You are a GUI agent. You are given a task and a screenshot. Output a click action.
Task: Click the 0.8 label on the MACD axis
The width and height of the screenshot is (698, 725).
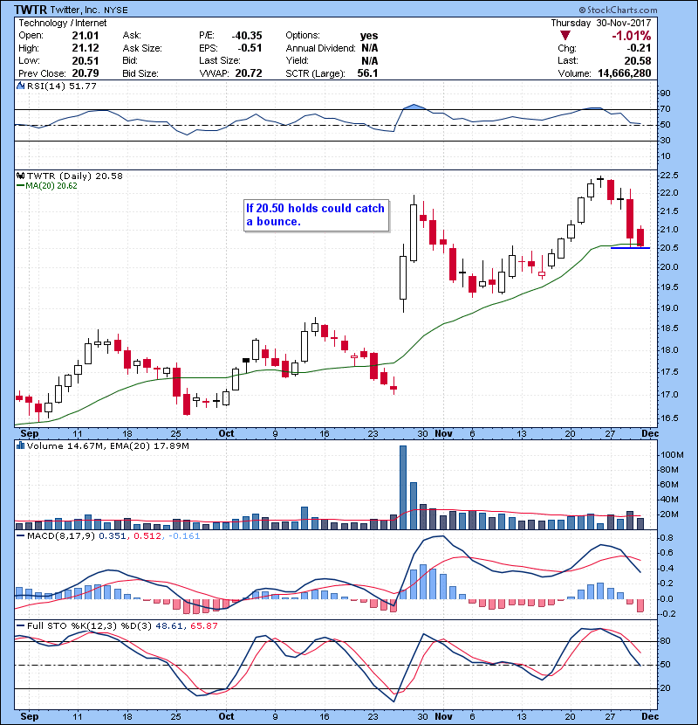point(667,538)
